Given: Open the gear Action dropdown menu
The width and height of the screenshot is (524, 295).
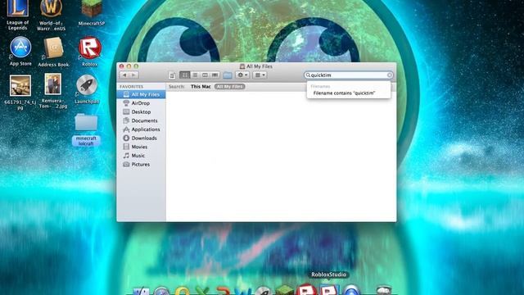Looking at the screenshot, I should 242,75.
